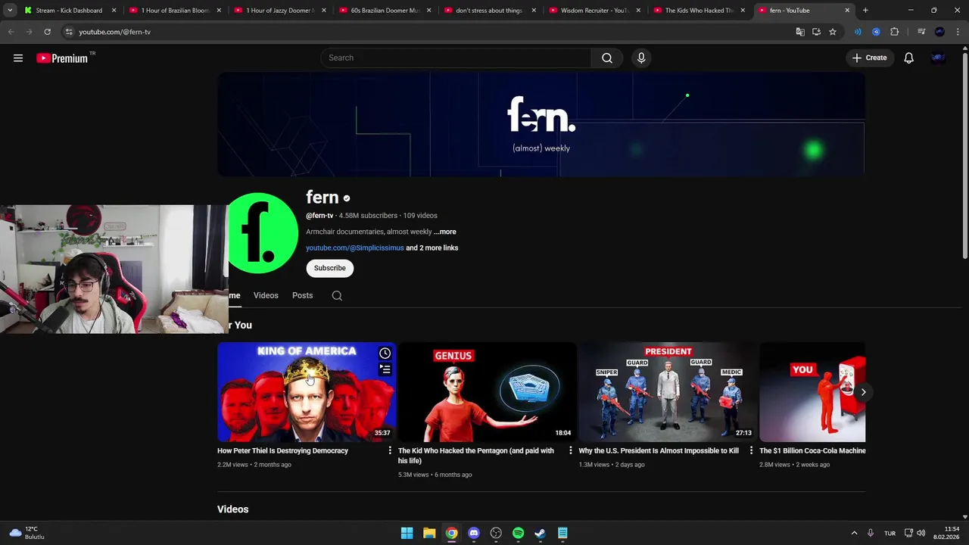Open Chrome extensions puzzle icon
Viewport: 969px width, 545px height.
(x=895, y=32)
